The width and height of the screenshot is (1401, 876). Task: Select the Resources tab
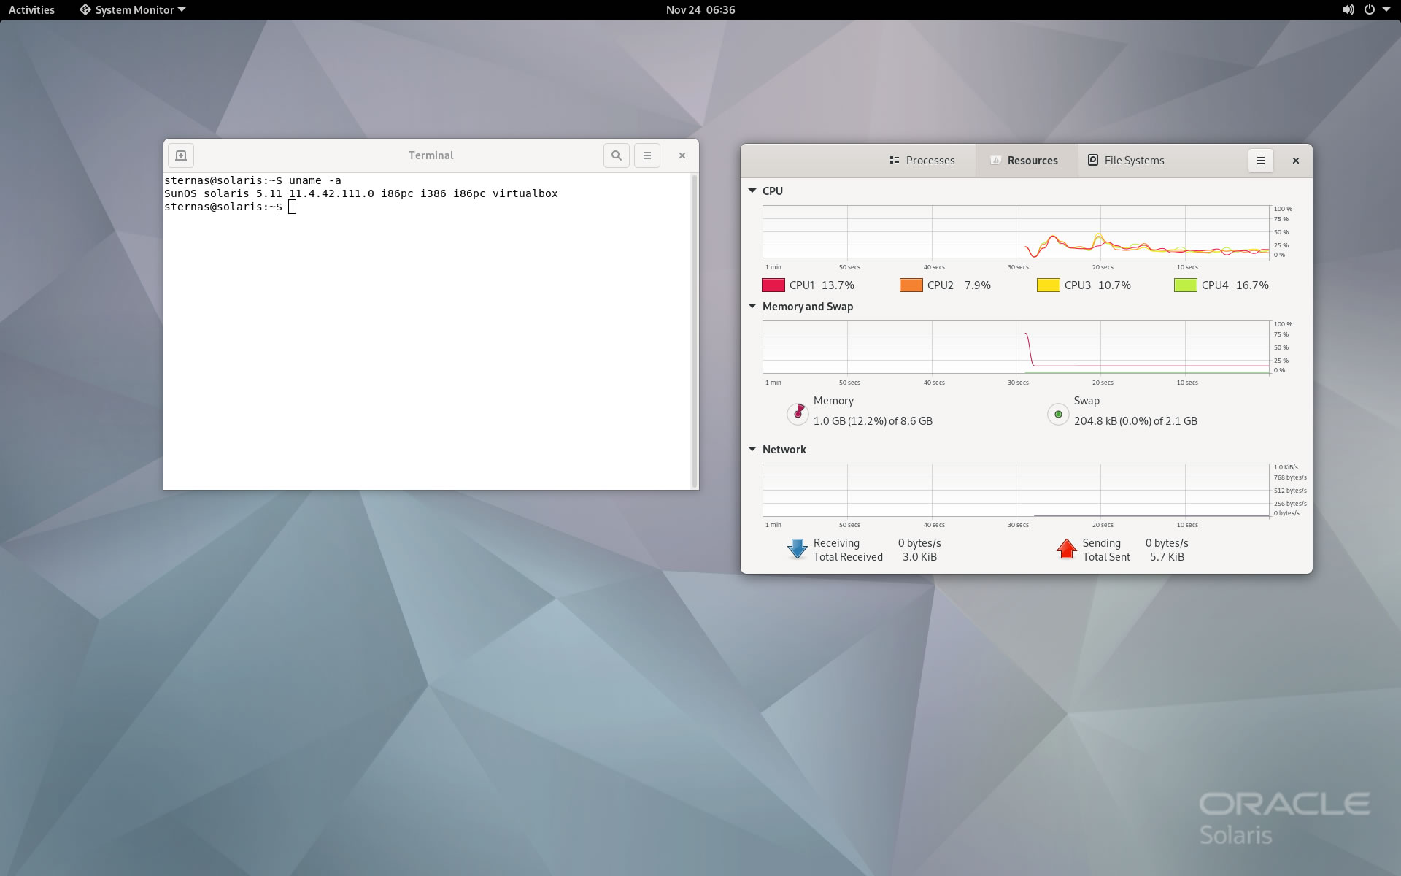click(x=1027, y=161)
